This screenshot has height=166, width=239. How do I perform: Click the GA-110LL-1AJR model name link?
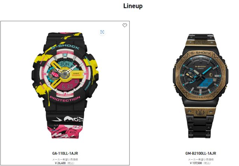65,153
